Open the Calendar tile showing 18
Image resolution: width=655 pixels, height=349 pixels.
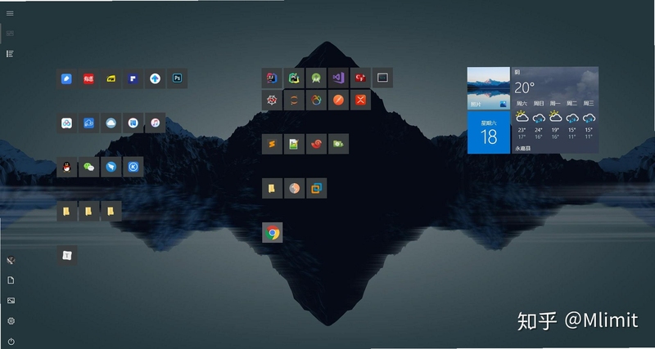click(x=488, y=132)
